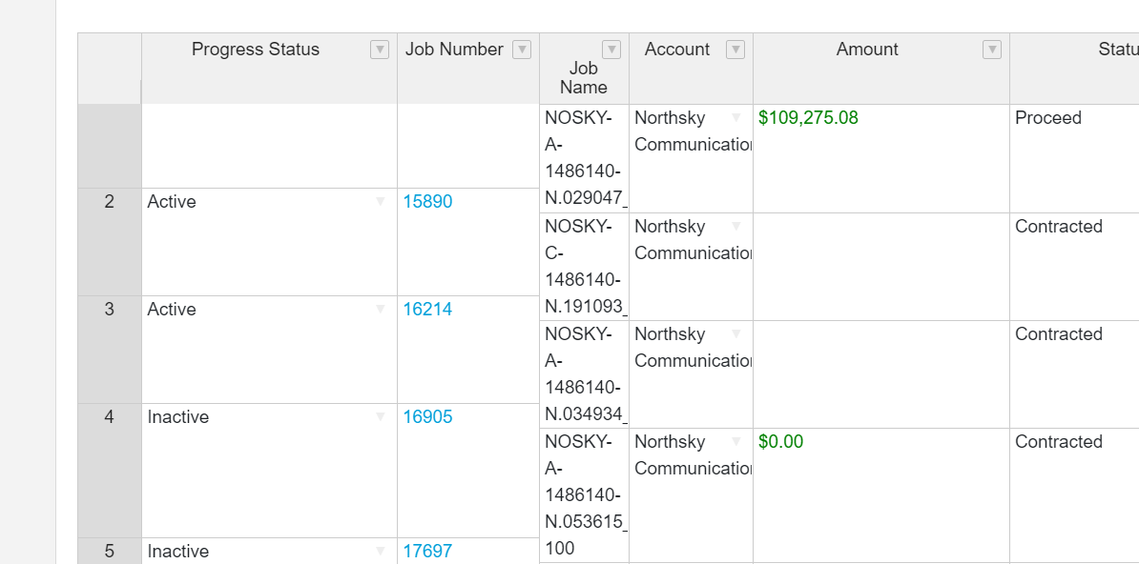Expand Account dropdown next to the $0.00 amount

[736, 442]
